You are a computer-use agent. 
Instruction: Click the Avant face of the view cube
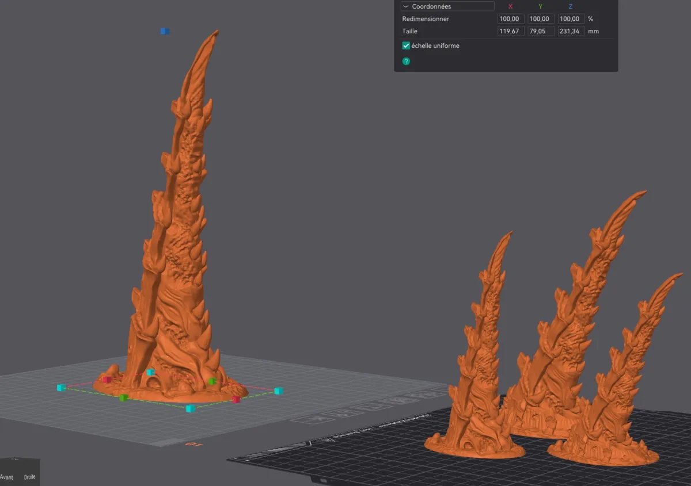(6, 477)
